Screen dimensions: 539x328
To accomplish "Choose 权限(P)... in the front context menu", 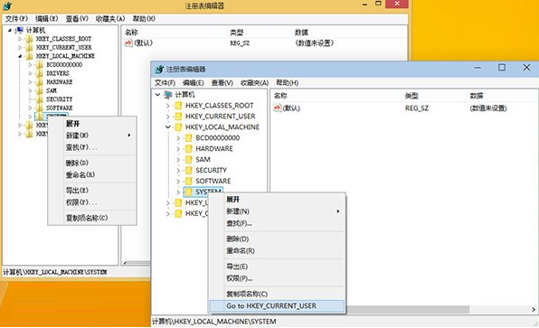I will click(x=277, y=278).
